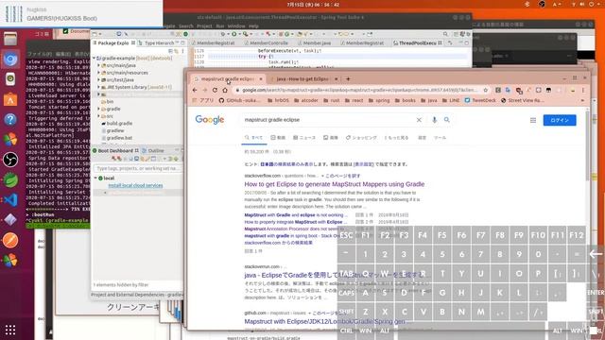Click the blue ログイン button
The image size is (605, 340).
[x=560, y=120]
